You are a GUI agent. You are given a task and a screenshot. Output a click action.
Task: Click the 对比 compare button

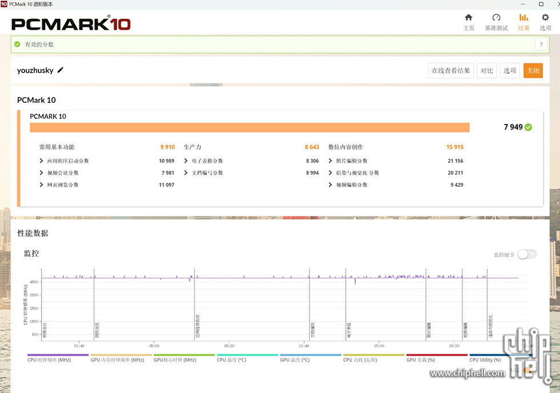click(x=486, y=71)
